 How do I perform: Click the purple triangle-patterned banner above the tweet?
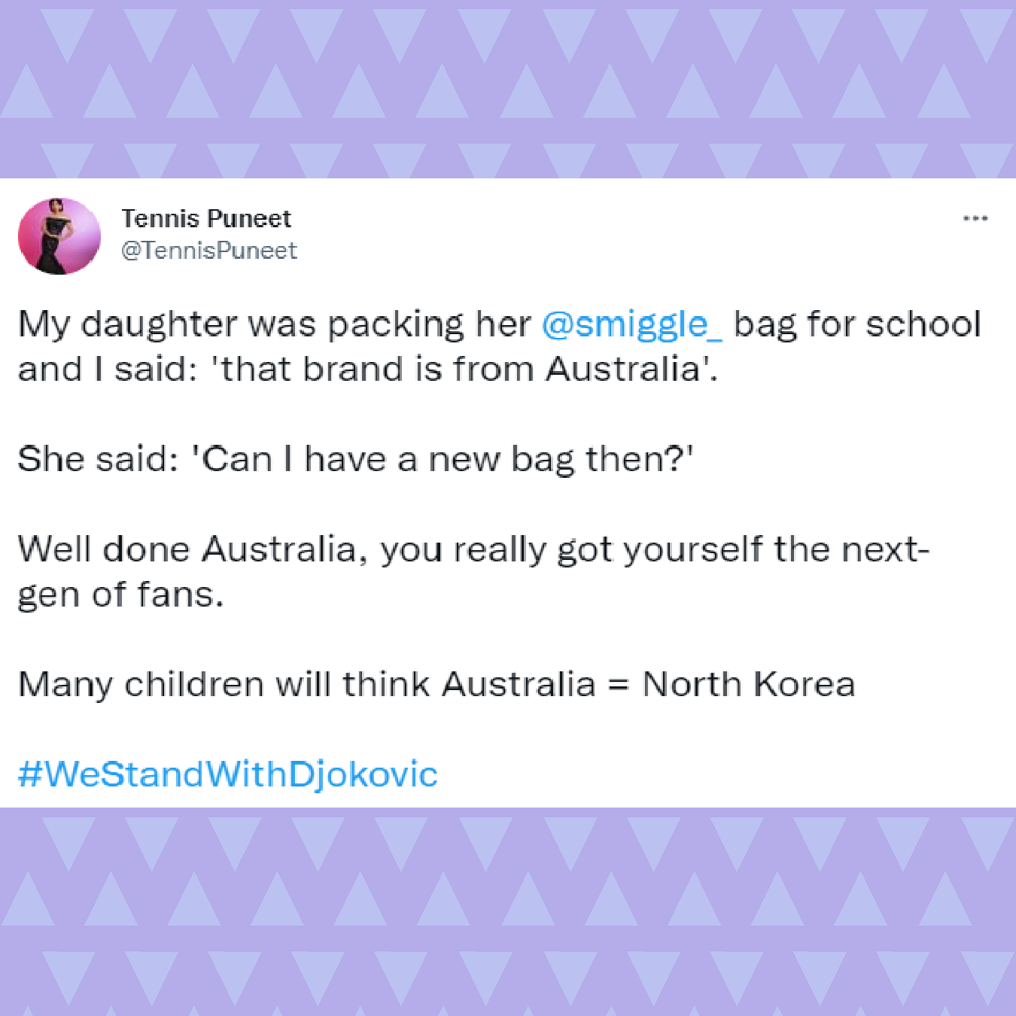pyautogui.click(x=508, y=89)
